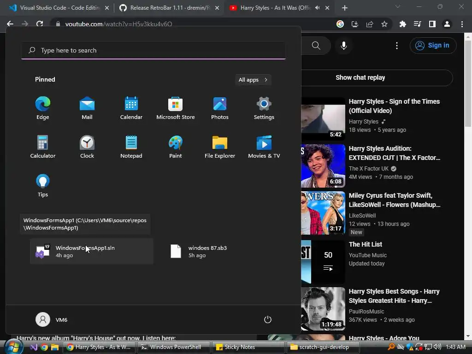The height and width of the screenshot is (354, 472).
Task: Launch the Mail app
Action: [x=87, y=108]
